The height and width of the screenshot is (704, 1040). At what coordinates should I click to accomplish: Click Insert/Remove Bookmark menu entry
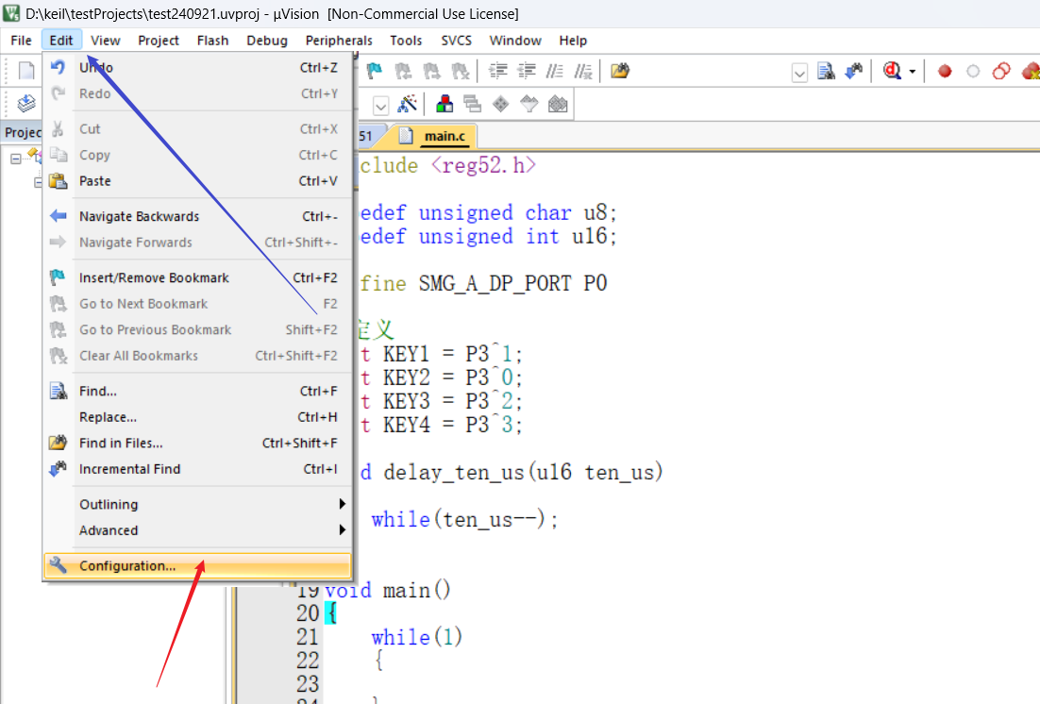pos(154,277)
